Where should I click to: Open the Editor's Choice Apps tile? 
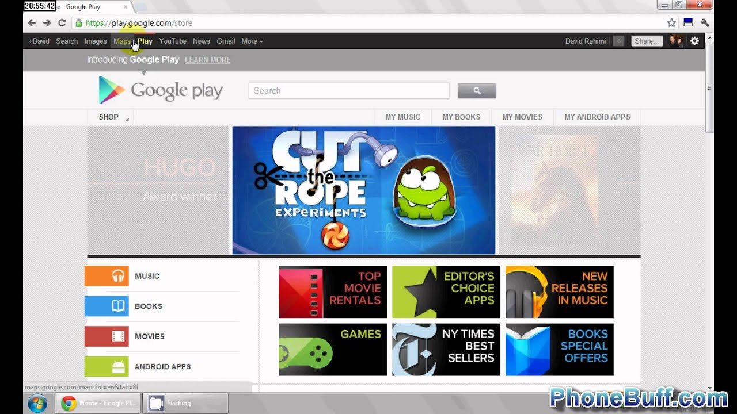point(446,292)
